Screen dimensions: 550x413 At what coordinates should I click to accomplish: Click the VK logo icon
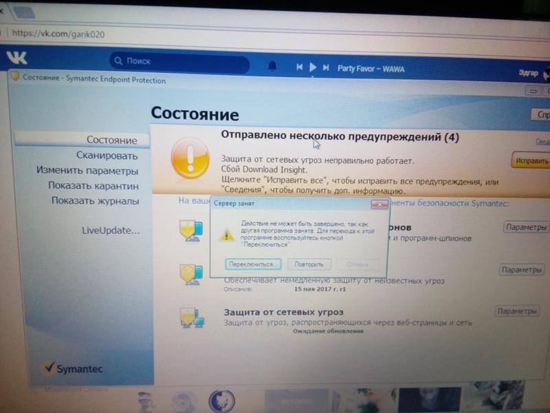coord(16,58)
